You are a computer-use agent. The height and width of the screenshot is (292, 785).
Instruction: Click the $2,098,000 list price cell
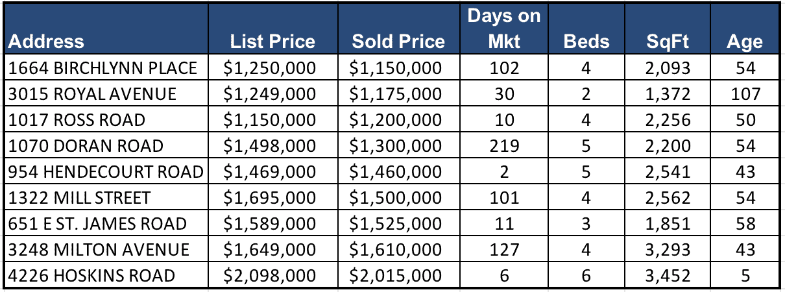click(x=269, y=276)
